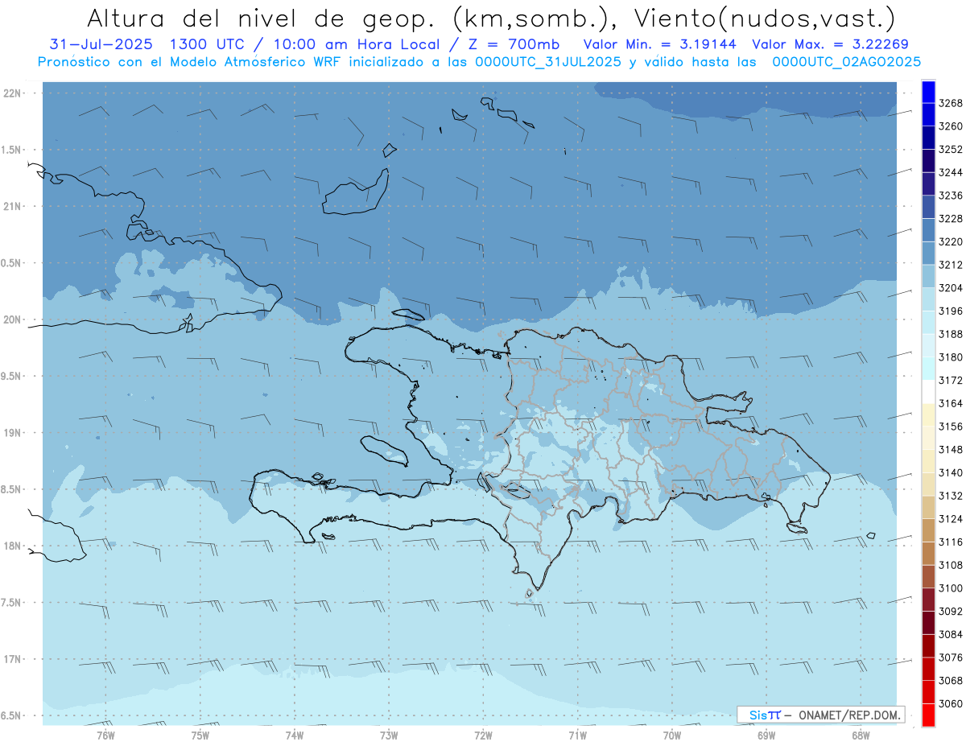Click the '17N' latitude label
The height and width of the screenshot is (746, 966).
[11, 659]
